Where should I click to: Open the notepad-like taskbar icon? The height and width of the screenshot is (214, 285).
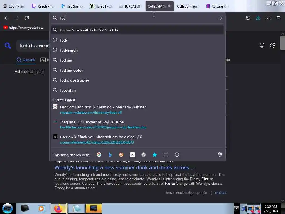click(x=76, y=208)
